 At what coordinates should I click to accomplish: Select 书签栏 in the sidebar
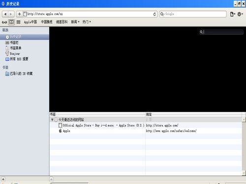coord(25,43)
